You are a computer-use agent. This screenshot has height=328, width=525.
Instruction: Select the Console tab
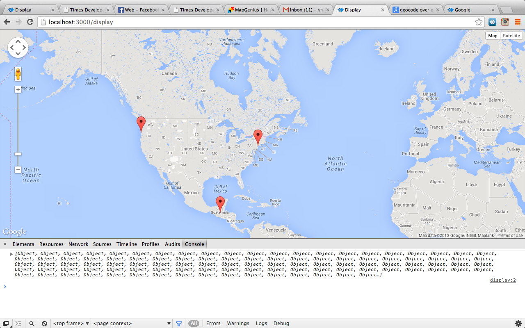[194, 244]
